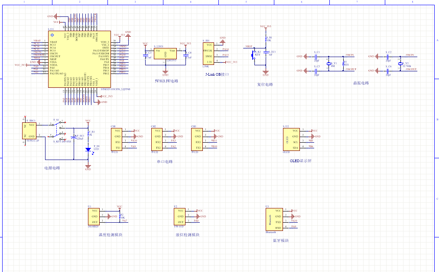Select the T_TEC1 TYPE-C connector
This screenshot has width=439, height=272.
pyautogui.click(x=30, y=131)
